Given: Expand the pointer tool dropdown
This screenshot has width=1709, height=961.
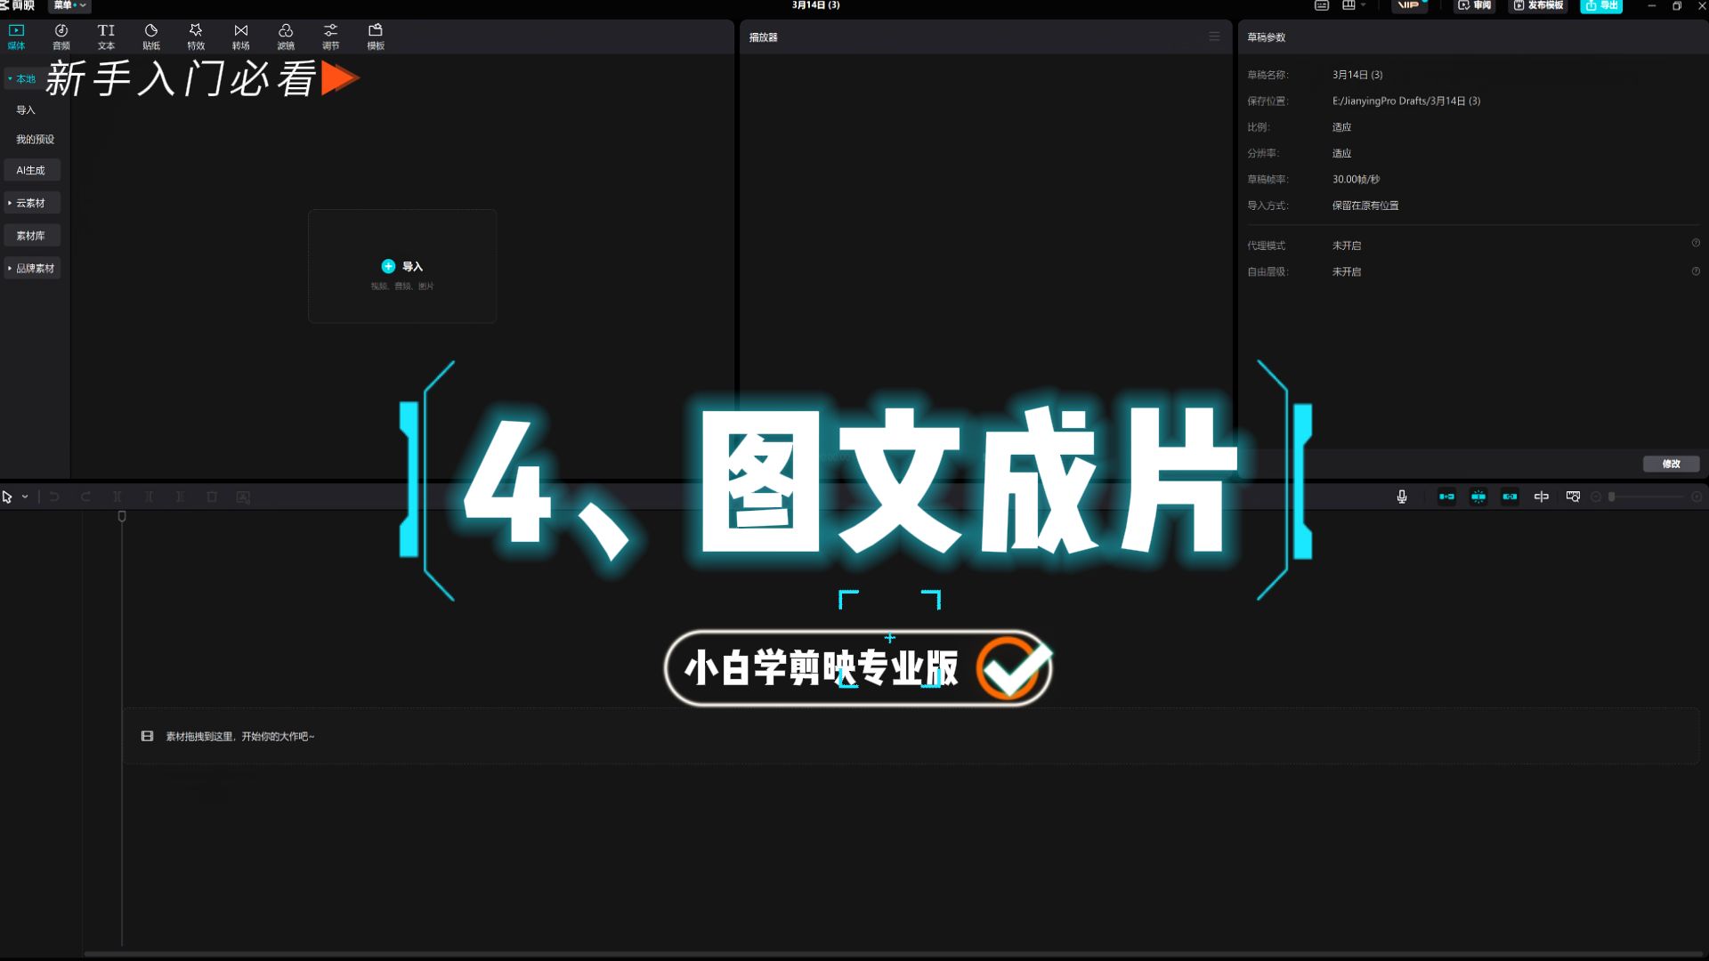Looking at the screenshot, I should (25, 497).
